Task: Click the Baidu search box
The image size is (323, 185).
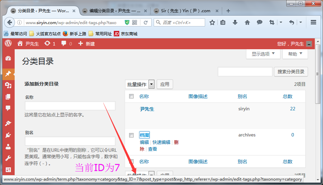Action: 180,22
